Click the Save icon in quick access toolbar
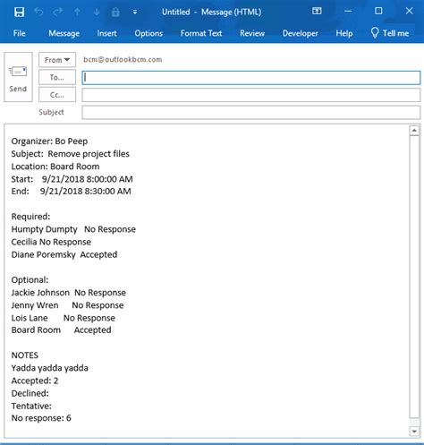Screen dimensions: 424x445 (x=20, y=12)
